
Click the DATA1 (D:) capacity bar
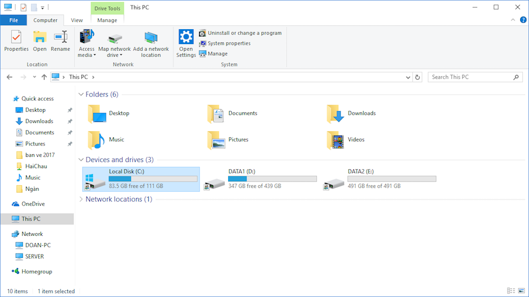pyautogui.click(x=273, y=179)
